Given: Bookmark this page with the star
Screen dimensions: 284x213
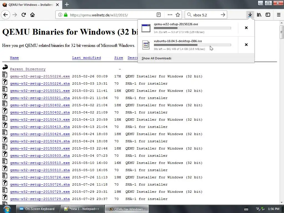Looking at the screenshot, I should [178, 15].
